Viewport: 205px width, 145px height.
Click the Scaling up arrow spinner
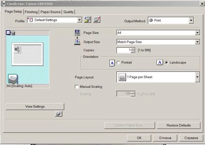click(x=133, y=92)
